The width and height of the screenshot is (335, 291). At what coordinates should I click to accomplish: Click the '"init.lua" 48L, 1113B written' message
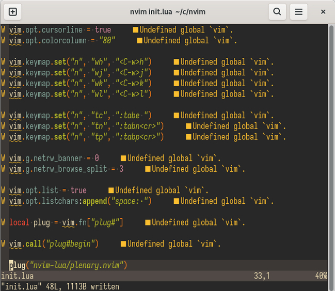(x=60, y=286)
